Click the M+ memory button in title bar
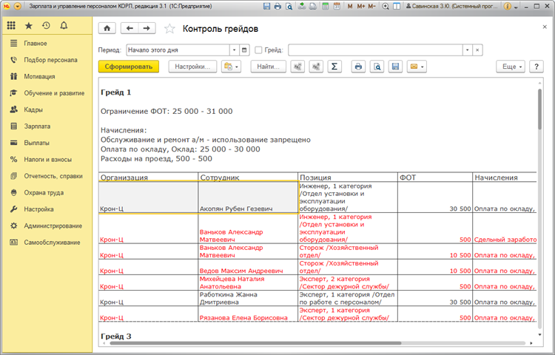This screenshot has height=355, width=555. [x=360, y=6]
